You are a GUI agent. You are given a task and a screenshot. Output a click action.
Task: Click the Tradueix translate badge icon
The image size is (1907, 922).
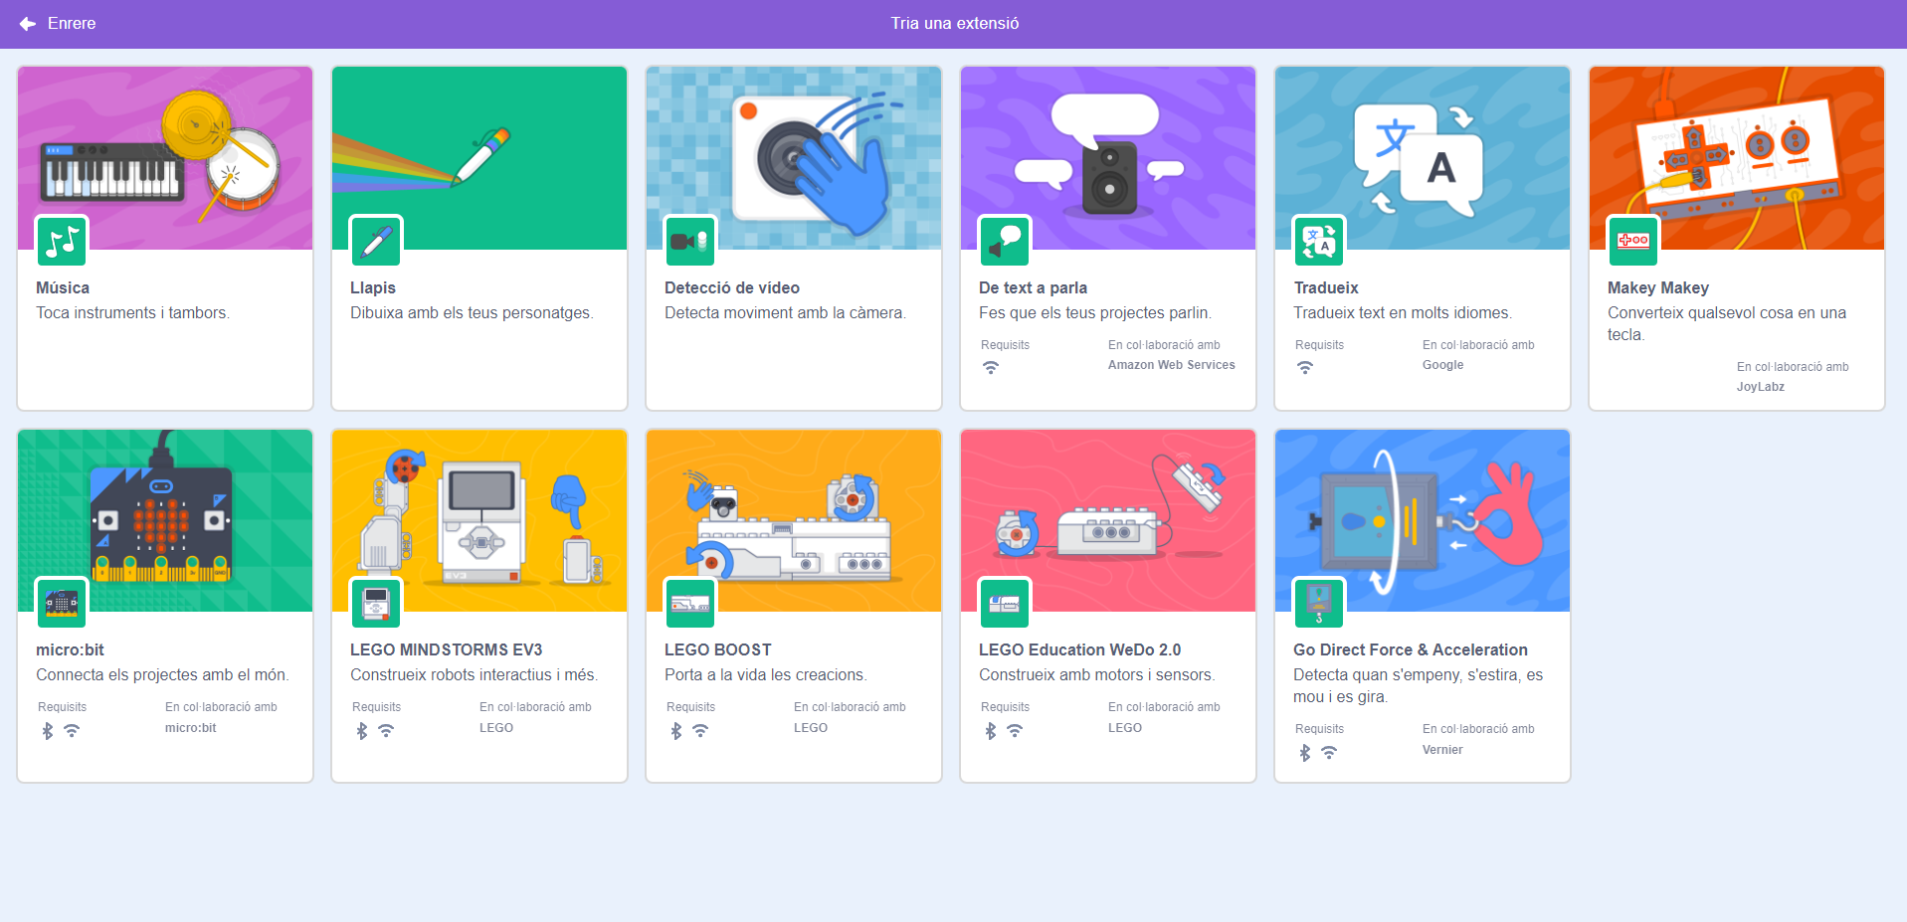(1319, 241)
